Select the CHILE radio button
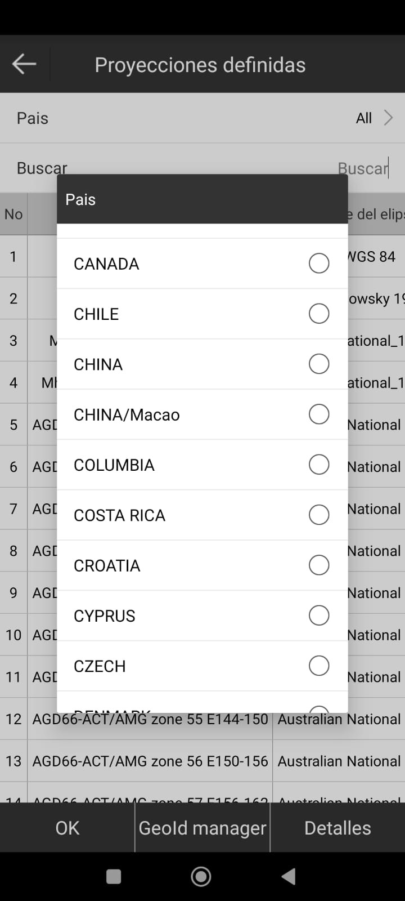The width and height of the screenshot is (405, 901). pos(319,314)
